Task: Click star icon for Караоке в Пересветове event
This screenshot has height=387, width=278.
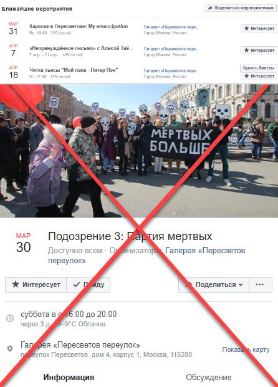Action: pyautogui.click(x=246, y=28)
